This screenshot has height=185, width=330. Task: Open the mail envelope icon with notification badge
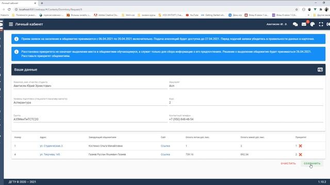(x=304, y=24)
